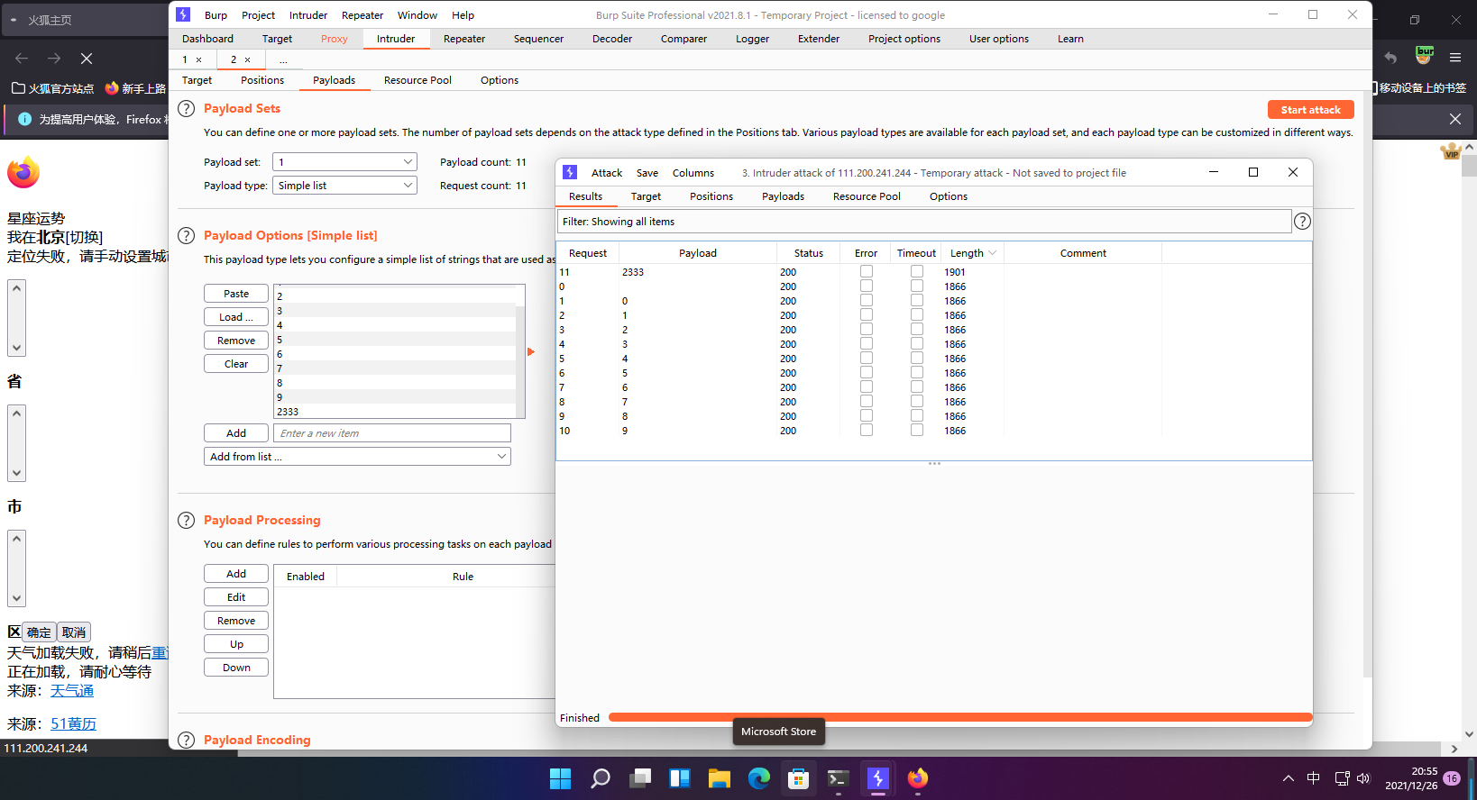
Task: Show hidden system tray icons
Action: point(1289,778)
